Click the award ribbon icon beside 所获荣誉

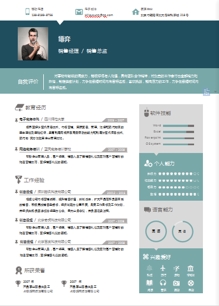(19, 271)
